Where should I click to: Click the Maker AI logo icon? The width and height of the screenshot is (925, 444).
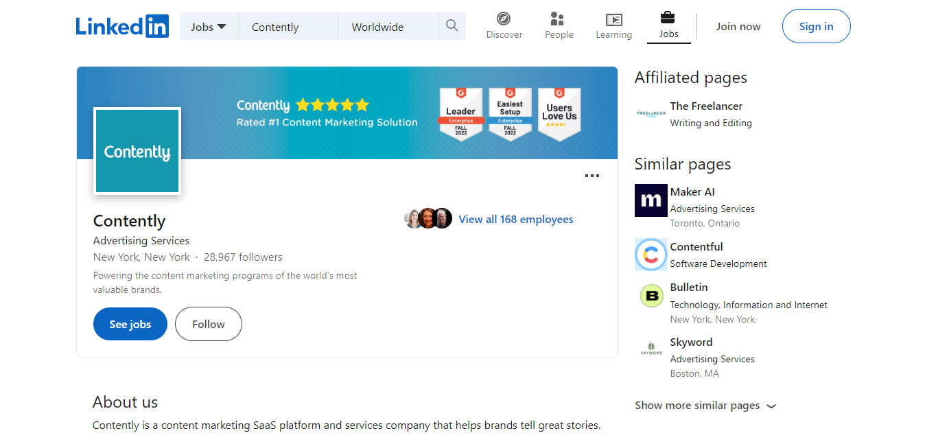651,200
